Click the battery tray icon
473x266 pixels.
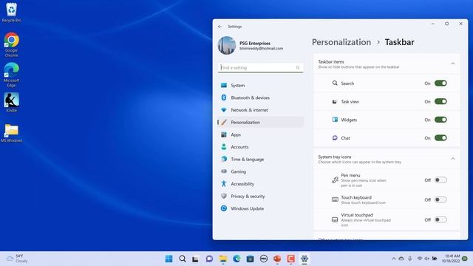click(435, 259)
